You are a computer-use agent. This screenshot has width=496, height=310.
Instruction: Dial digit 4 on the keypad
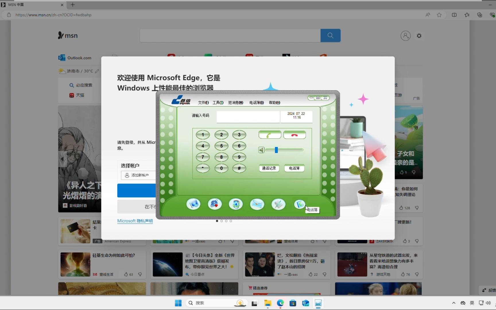click(203, 146)
